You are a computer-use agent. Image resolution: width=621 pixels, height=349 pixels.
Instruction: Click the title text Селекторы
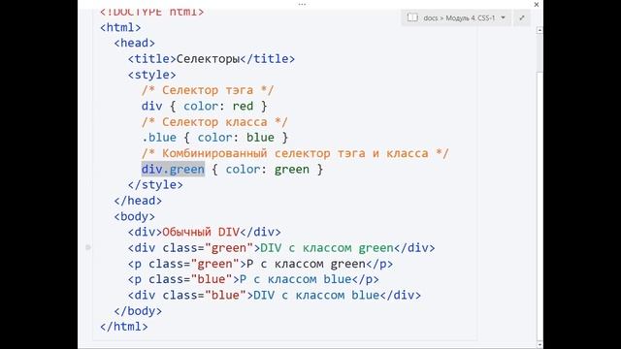pyautogui.click(x=208, y=59)
